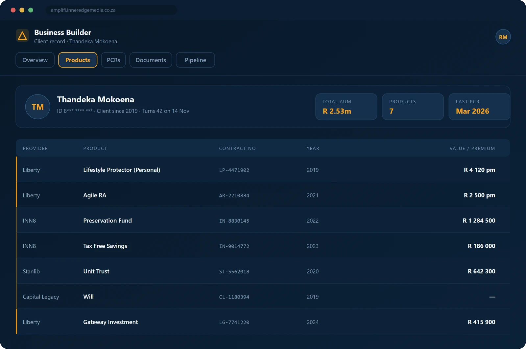This screenshot has width=526, height=349.
Task: Select the Agile RA product
Action: click(95, 195)
